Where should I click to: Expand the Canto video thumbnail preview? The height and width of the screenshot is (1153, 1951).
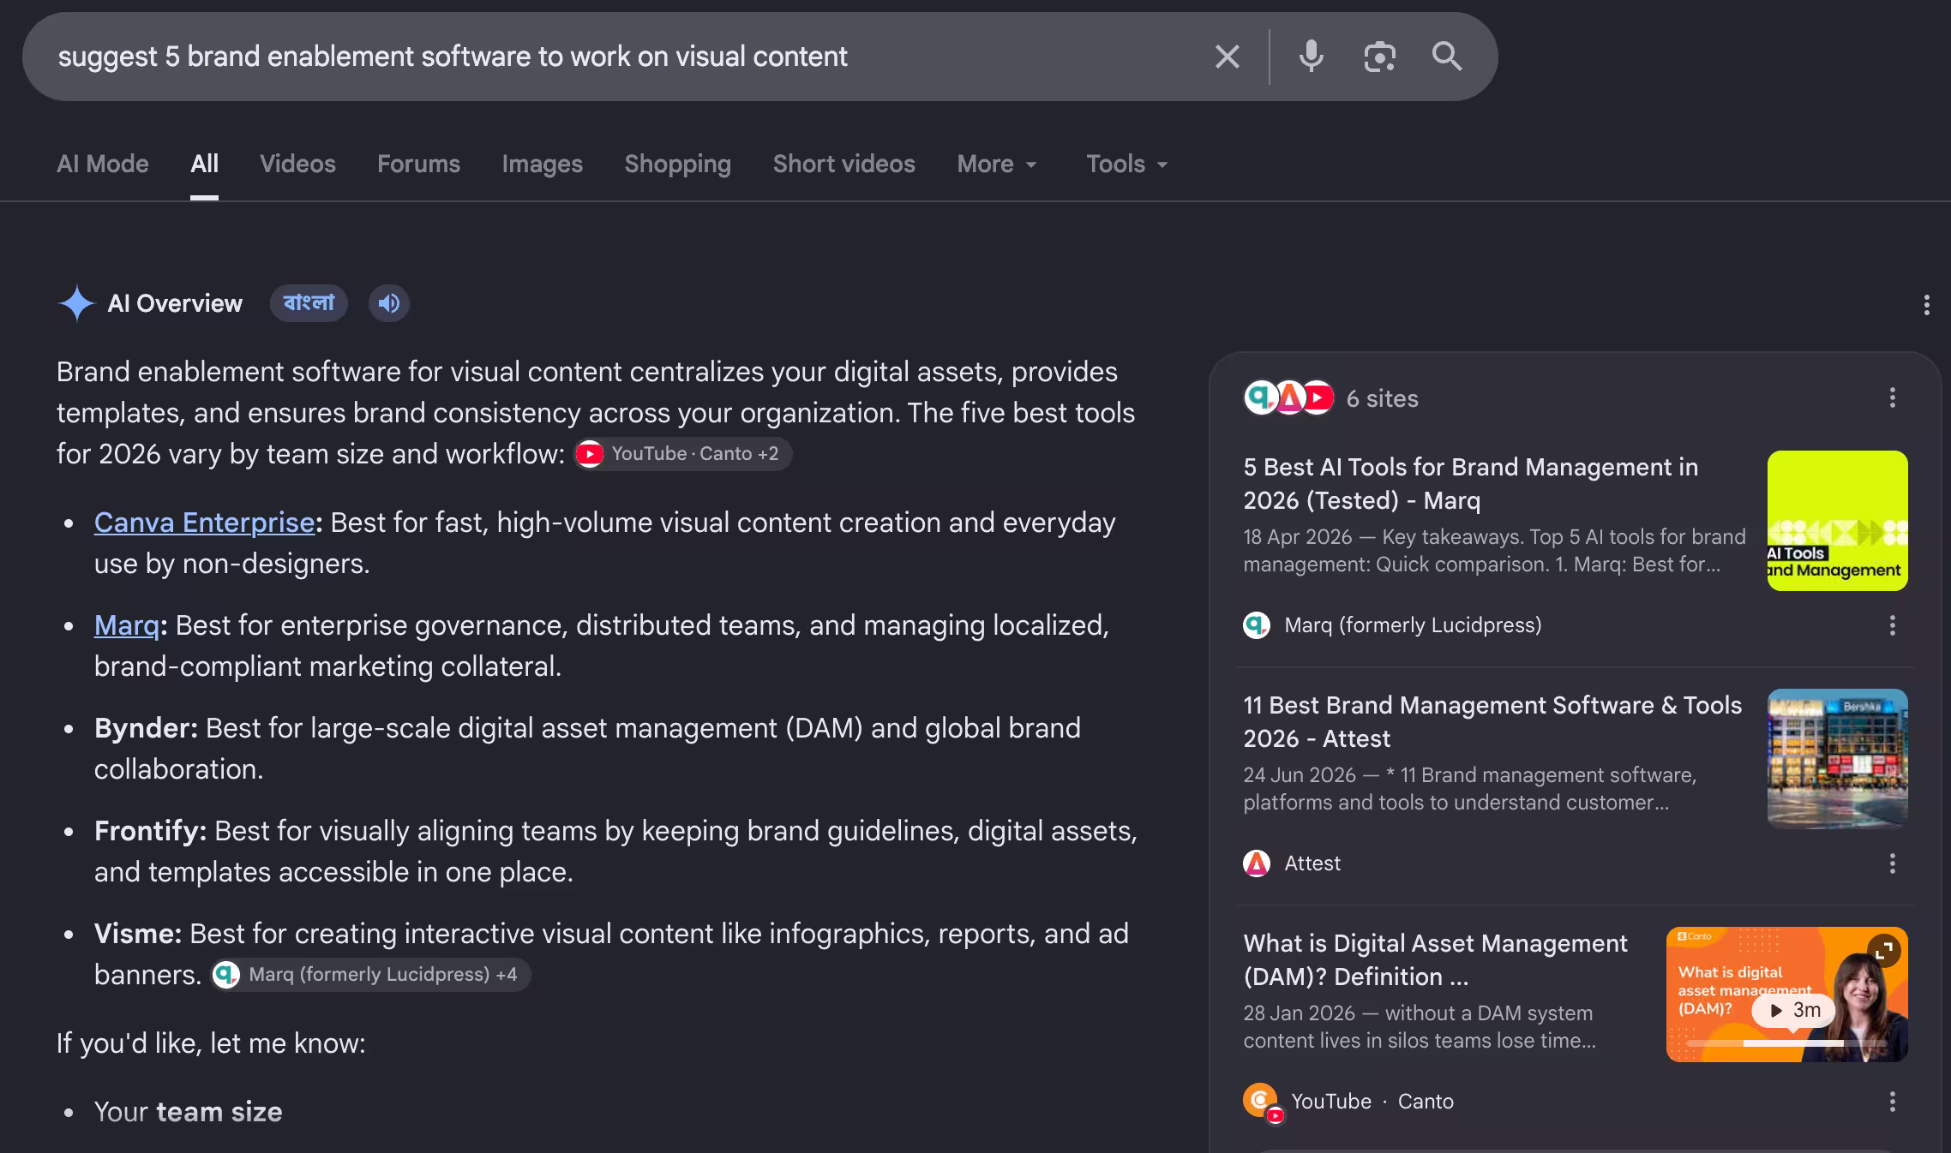(x=1883, y=950)
